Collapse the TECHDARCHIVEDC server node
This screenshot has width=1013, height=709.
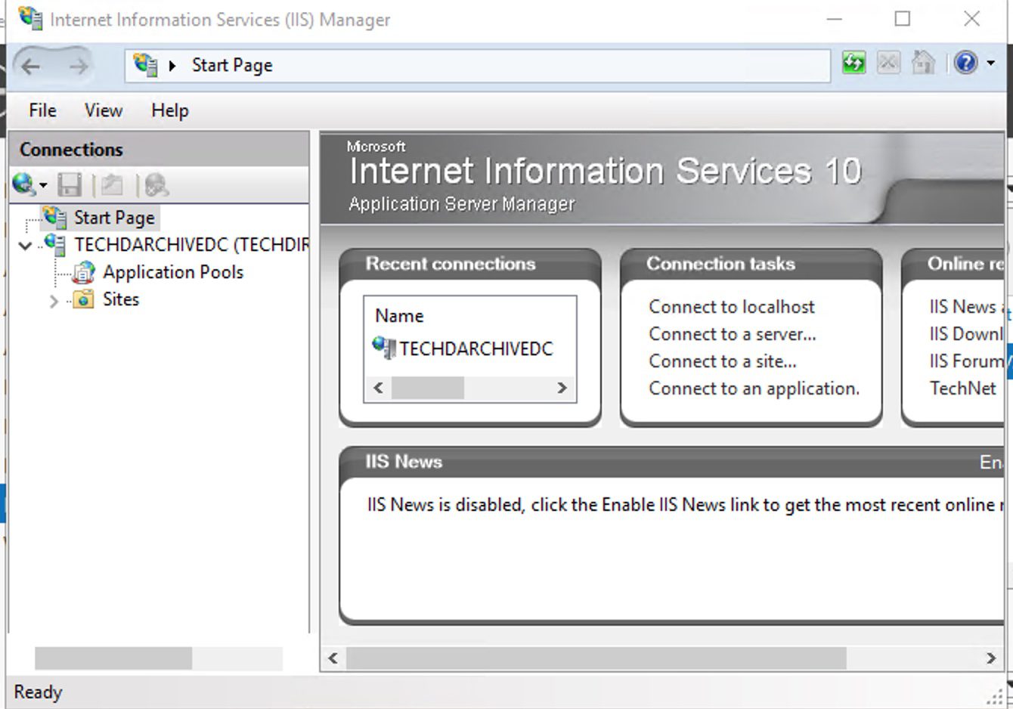click(x=25, y=246)
